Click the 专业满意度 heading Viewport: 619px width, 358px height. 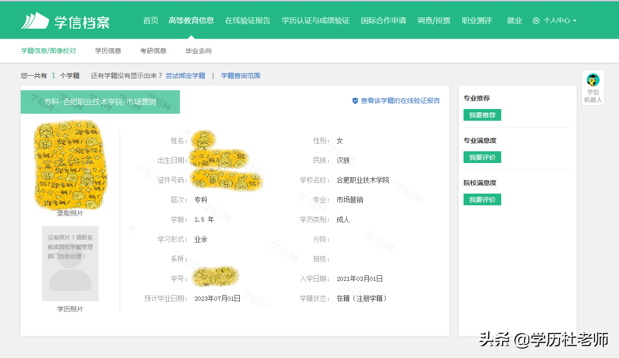(480, 140)
